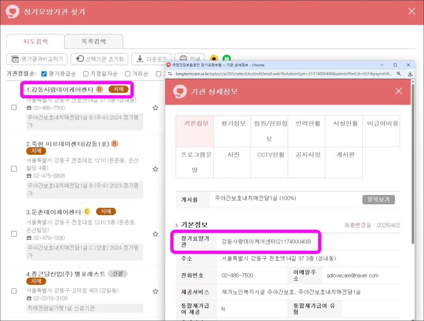Click the detail window vertical scrollbar
Image resolution: width=424 pixels, height=321 pixels.
(x=413, y=165)
